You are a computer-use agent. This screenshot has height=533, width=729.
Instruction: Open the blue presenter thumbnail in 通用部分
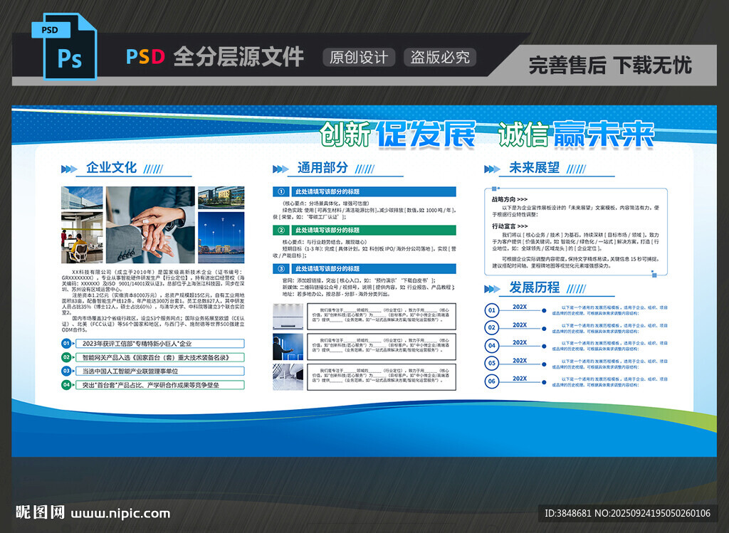pos(288,347)
